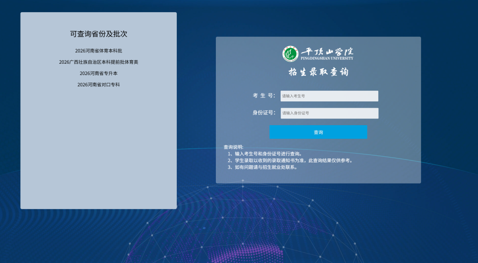The height and width of the screenshot is (263, 478).
Task: Select 2026广西壮族自治区本科提前批体育类 entry
Action: point(98,62)
